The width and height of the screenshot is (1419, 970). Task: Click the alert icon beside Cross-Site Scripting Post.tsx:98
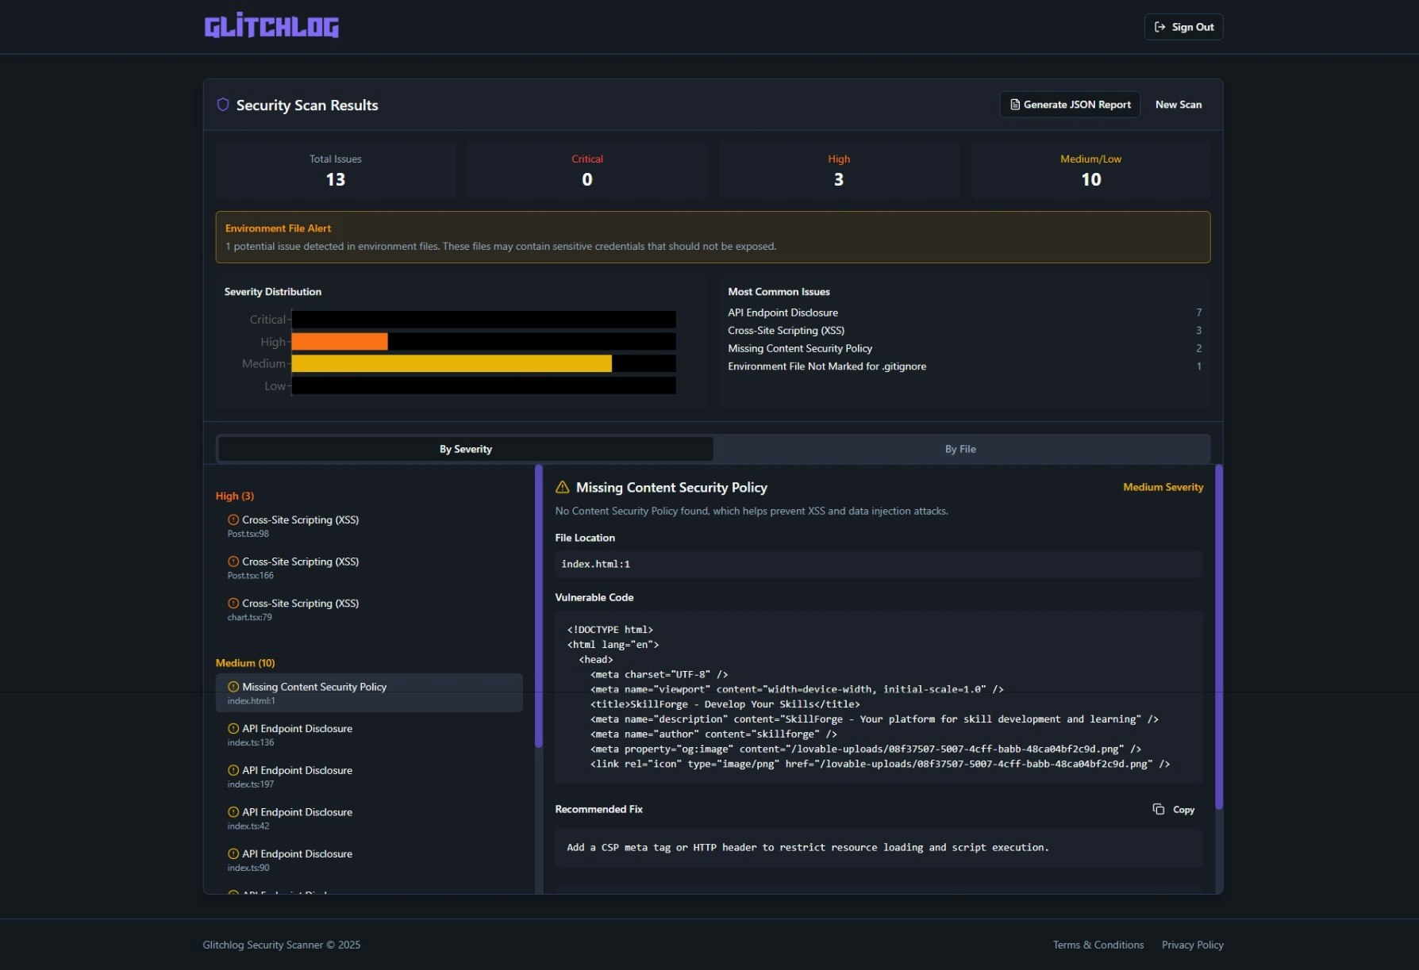233,520
